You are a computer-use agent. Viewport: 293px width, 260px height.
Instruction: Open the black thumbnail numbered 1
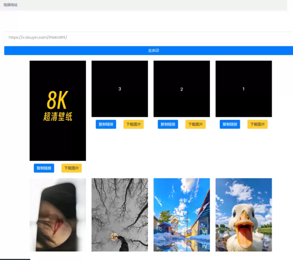[244, 89]
